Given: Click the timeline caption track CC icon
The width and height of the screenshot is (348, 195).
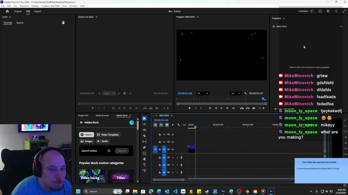Looking at the screenshot, I should click(184, 125).
